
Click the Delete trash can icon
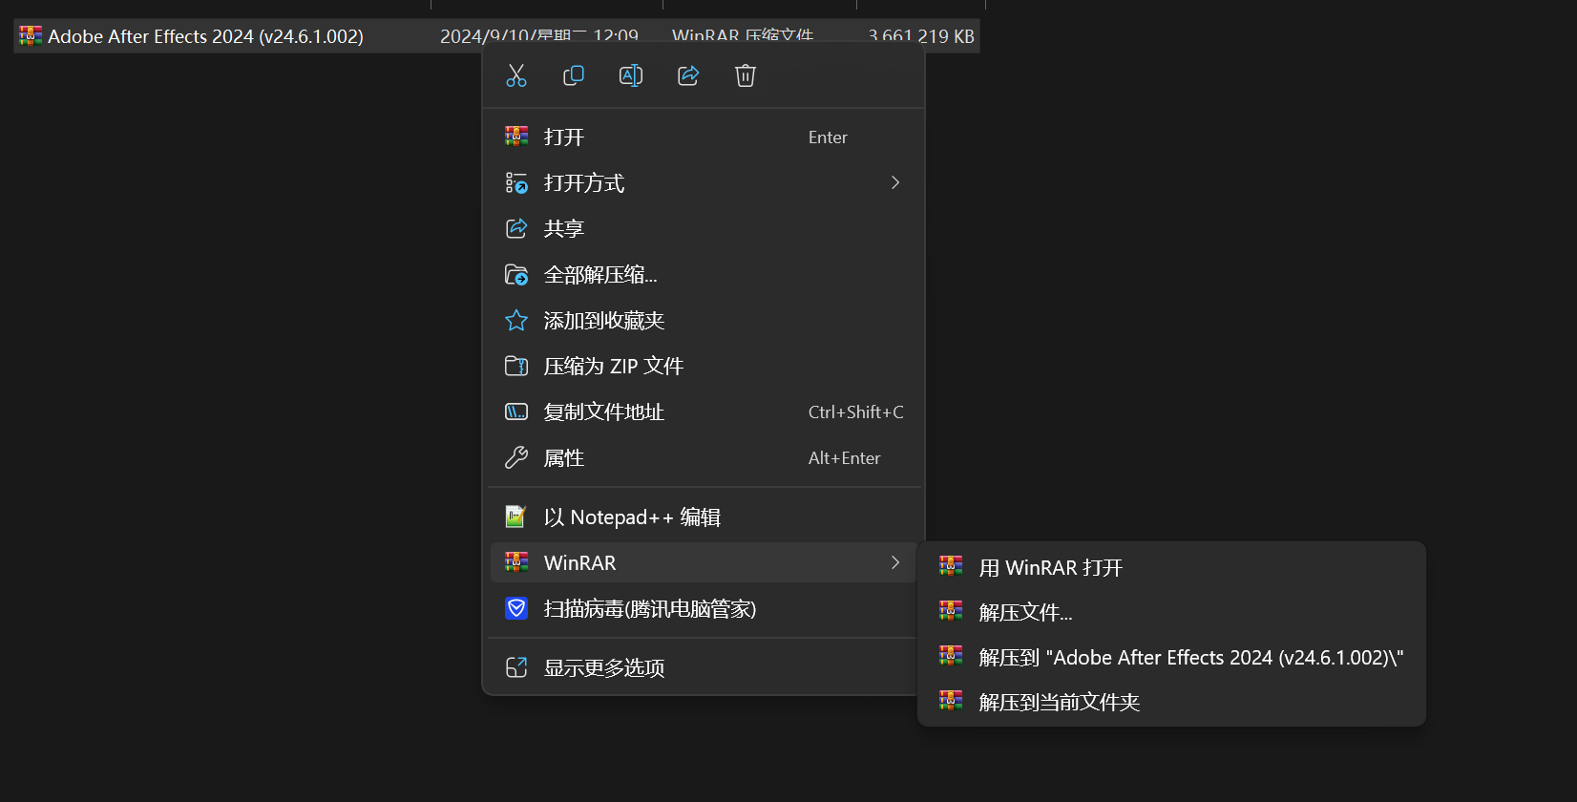coord(746,75)
